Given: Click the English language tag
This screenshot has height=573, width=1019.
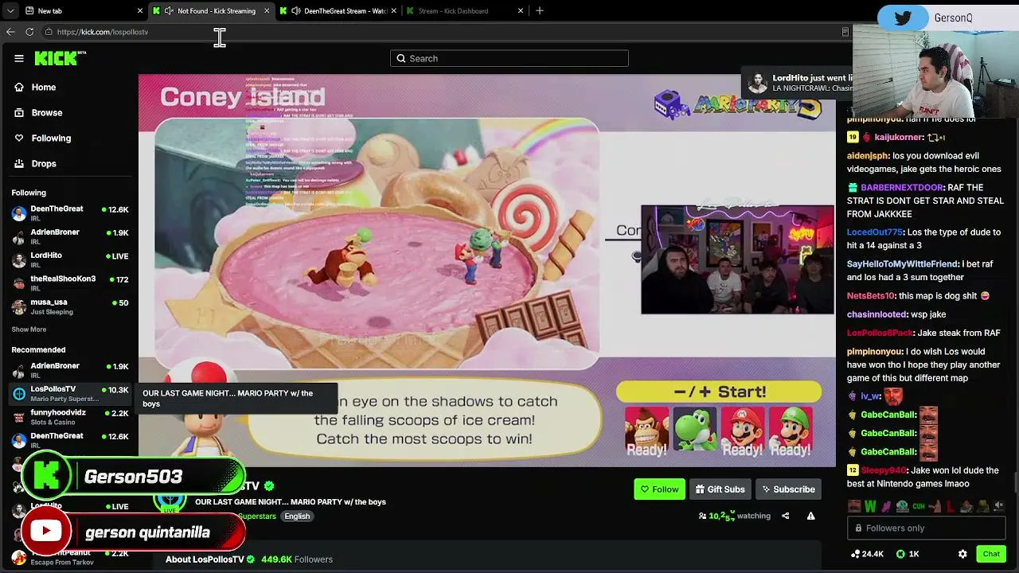Looking at the screenshot, I should [297, 516].
